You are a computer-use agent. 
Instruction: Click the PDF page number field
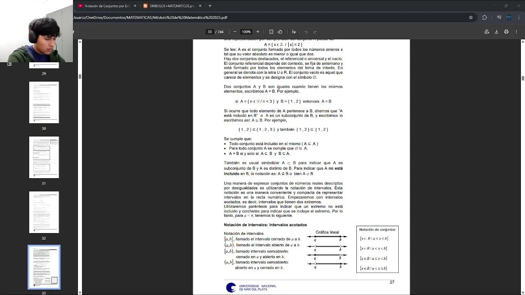tap(210, 32)
